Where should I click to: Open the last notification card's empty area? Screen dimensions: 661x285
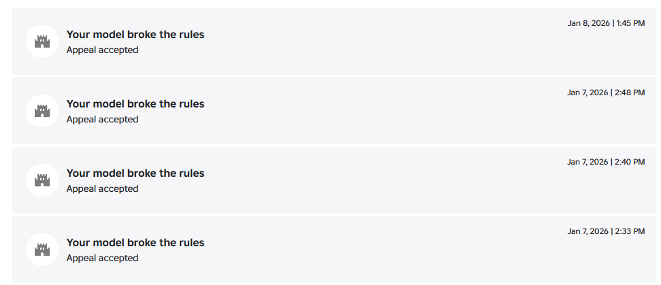tap(334, 250)
